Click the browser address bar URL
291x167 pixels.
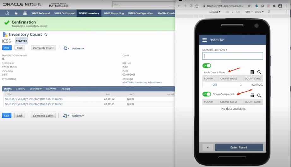pos(225,6)
